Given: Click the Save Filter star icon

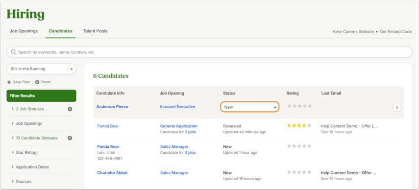Looking at the screenshot, I should coord(9,82).
